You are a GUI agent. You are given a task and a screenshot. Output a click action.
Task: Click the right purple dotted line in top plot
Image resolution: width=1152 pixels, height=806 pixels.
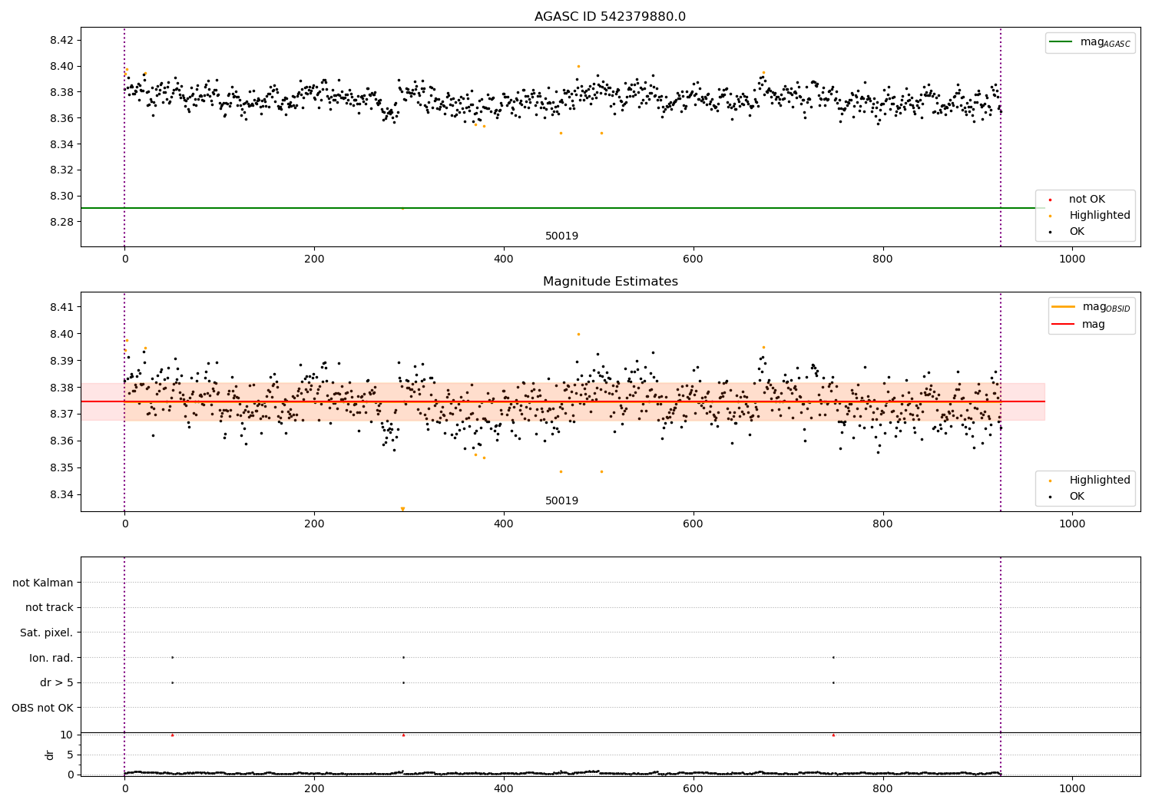1001,137
